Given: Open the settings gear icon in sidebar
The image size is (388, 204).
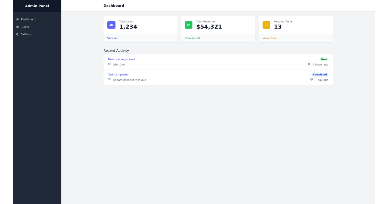Looking at the screenshot, I should tap(17, 34).
